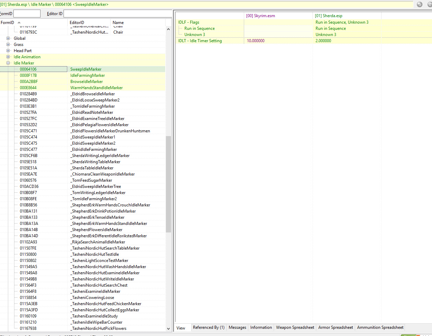Image resolution: width=432 pixels, height=336 pixels.
Task: Open the Referenced By (1) tab
Action: tap(208, 327)
